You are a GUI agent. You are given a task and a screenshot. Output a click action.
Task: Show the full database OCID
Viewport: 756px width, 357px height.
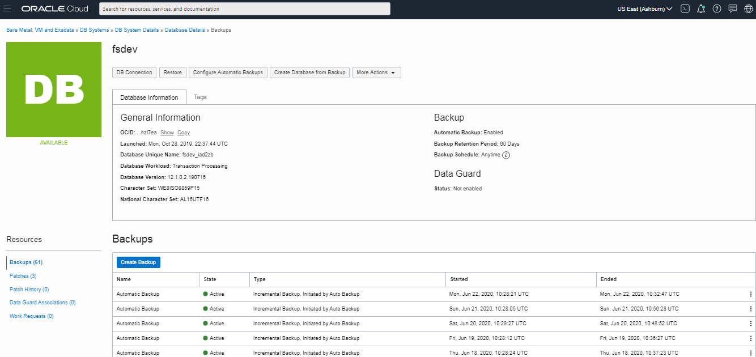click(x=167, y=132)
